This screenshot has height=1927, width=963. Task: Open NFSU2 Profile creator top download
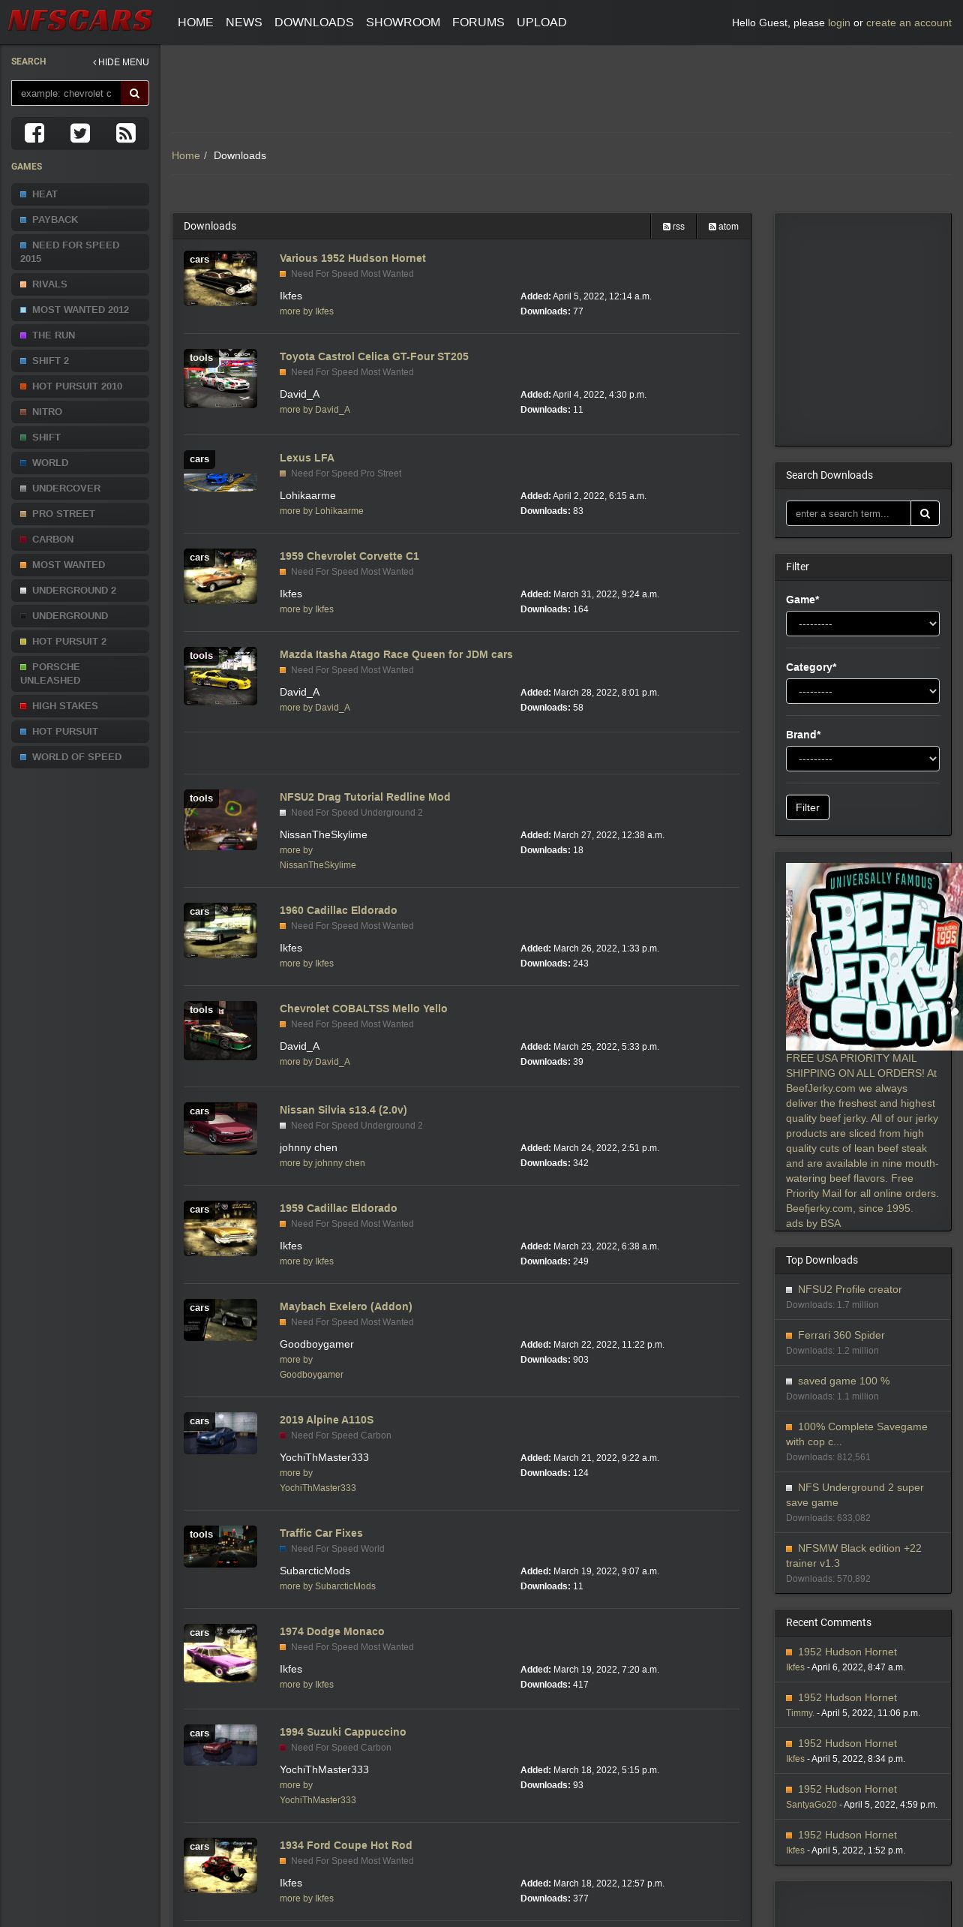pyautogui.click(x=850, y=1289)
